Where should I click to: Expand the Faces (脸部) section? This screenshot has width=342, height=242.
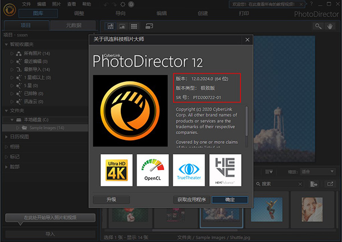click(6, 167)
